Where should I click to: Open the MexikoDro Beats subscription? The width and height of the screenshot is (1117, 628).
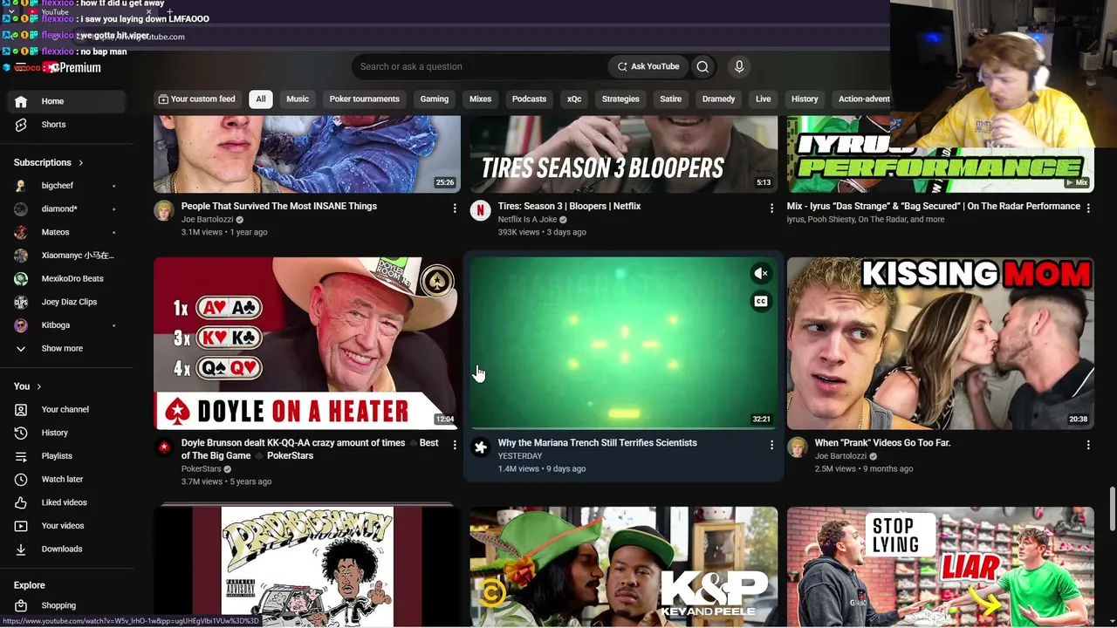tap(67, 279)
